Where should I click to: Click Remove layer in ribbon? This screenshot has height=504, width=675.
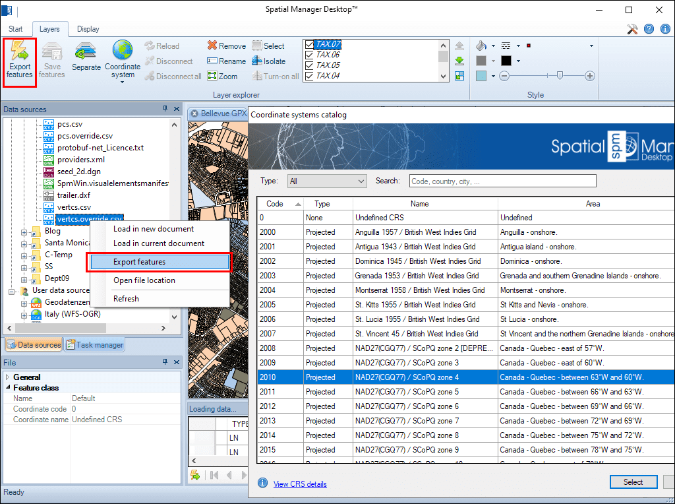[x=227, y=46]
